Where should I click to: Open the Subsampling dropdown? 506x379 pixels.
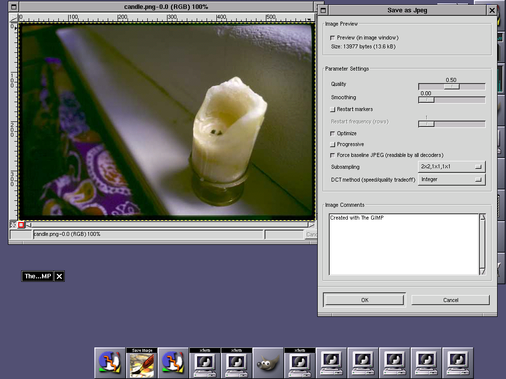tap(452, 167)
